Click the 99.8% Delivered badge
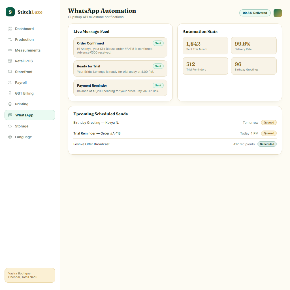The height and width of the screenshot is (290, 290). (x=255, y=13)
